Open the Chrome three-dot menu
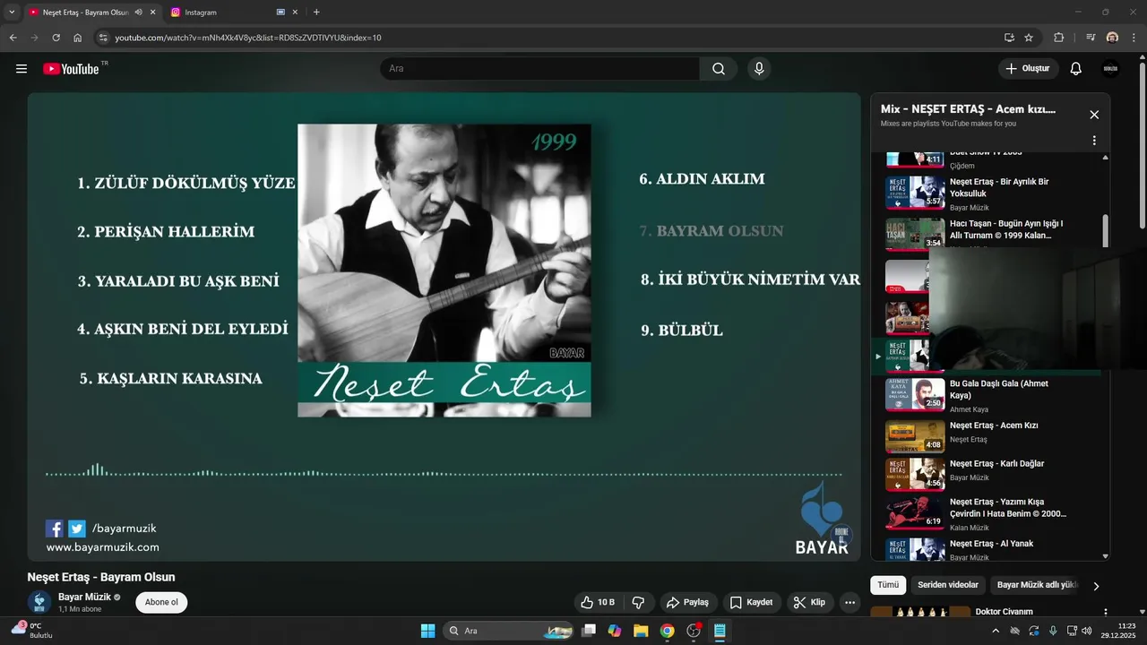This screenshot has height=645, width=1147. [x=1134, y=38]
